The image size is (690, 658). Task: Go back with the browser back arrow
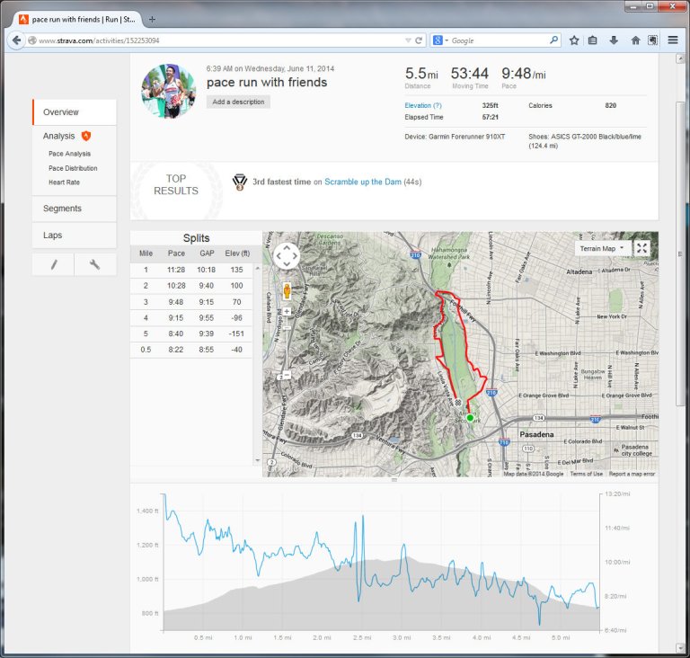pyautogui.click(x=16, y=40)
